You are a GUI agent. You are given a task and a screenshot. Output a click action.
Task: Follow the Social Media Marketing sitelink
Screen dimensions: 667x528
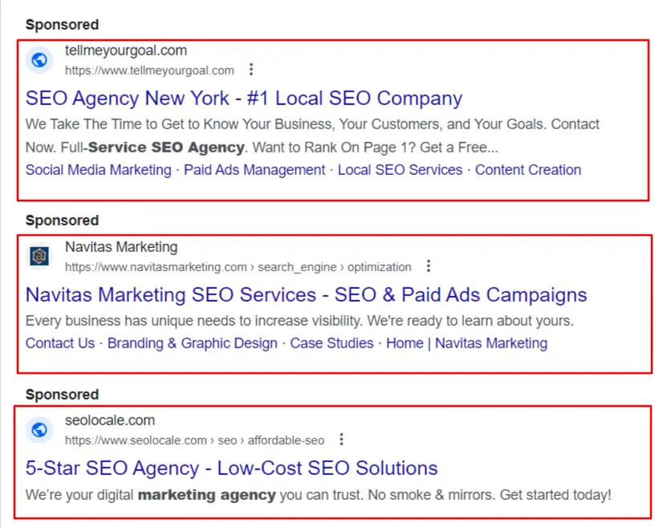point(98,169)
